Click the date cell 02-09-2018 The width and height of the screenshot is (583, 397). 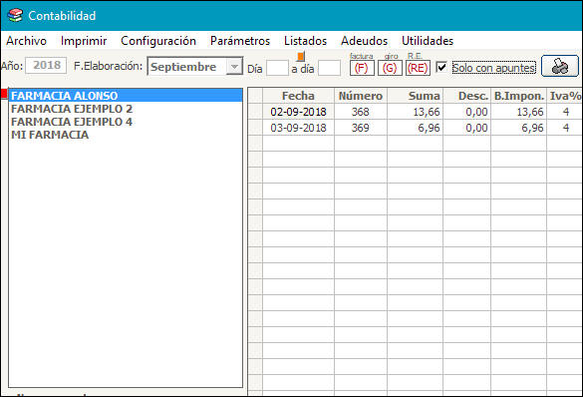[298, 112]
